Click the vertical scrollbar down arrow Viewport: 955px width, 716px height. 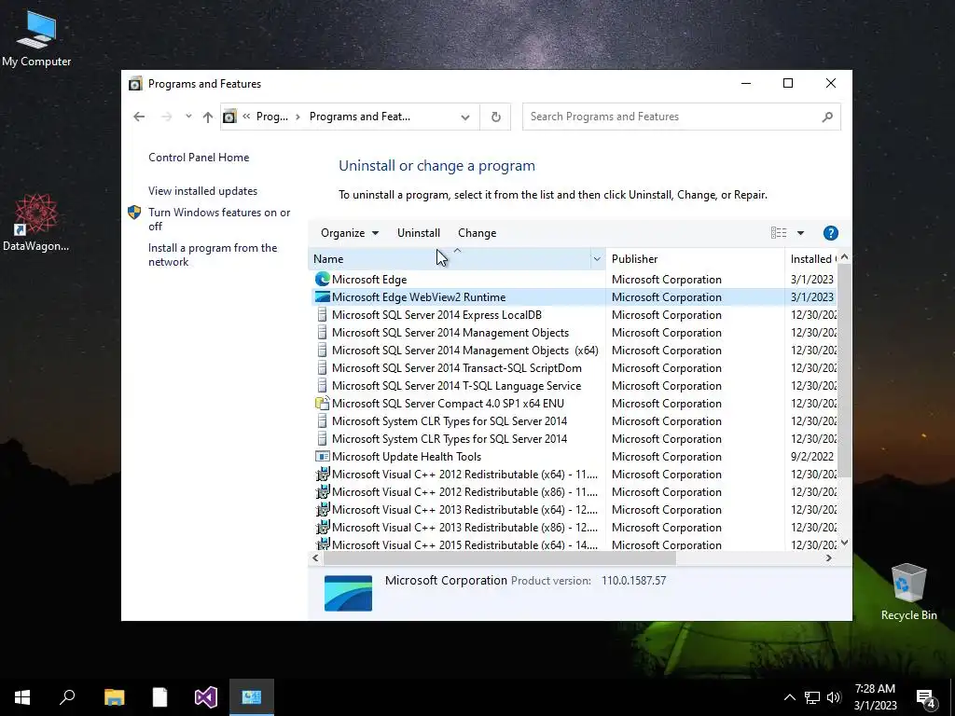844,543
